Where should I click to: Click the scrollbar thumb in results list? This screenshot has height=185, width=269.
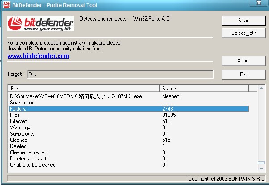tap(261, 163)
